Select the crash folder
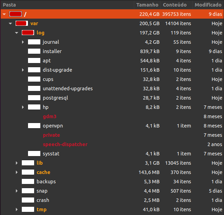Image resolution: width=224 pixels, height=215 pixels. pyautogui.click(x=43, y=200)
